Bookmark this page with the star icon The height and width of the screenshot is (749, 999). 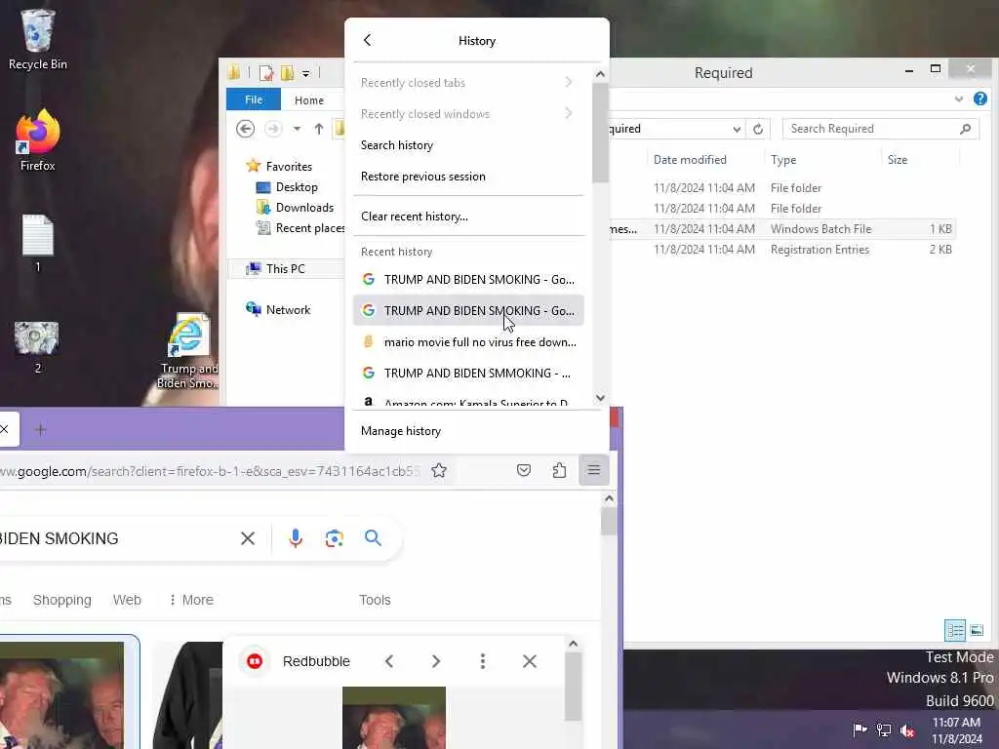coord(439,471)
